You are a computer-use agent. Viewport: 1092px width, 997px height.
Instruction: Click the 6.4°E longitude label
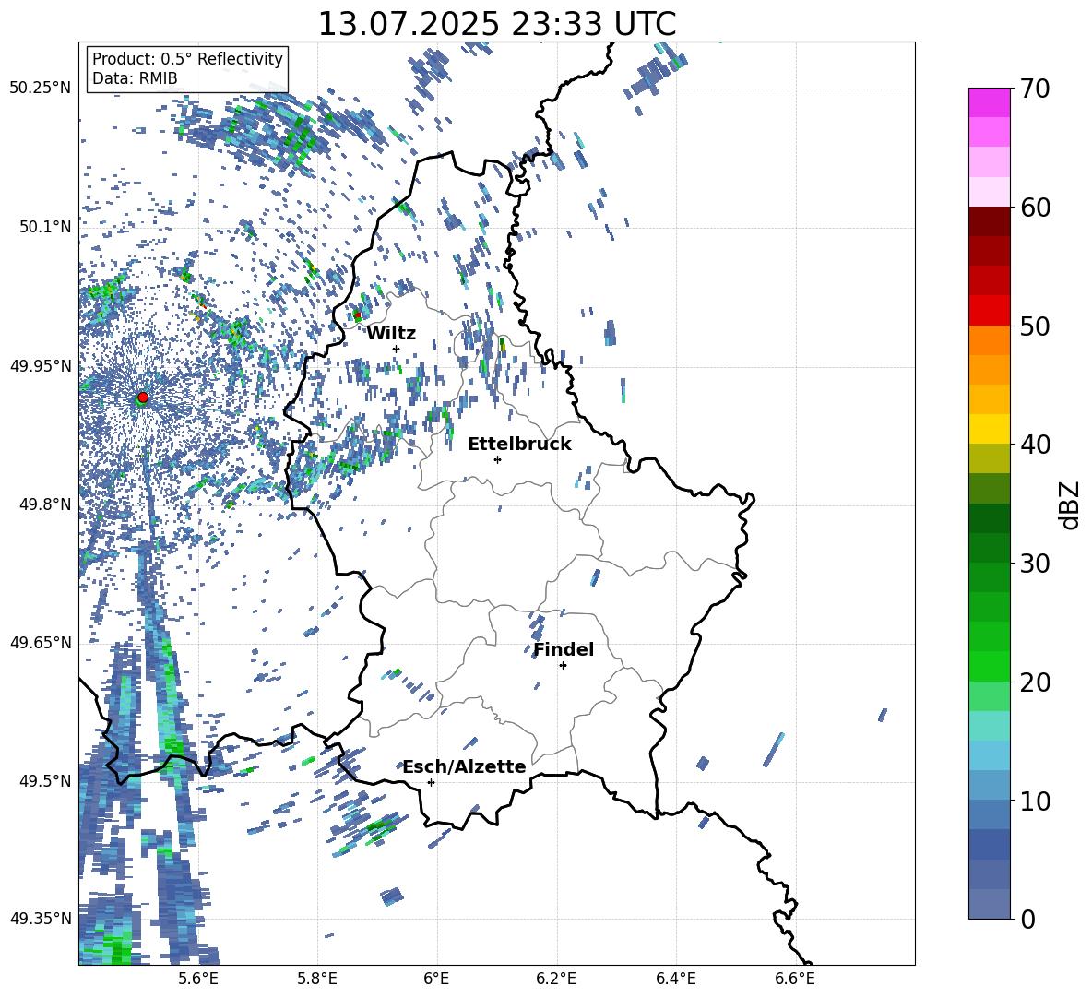tap(675, 979)
